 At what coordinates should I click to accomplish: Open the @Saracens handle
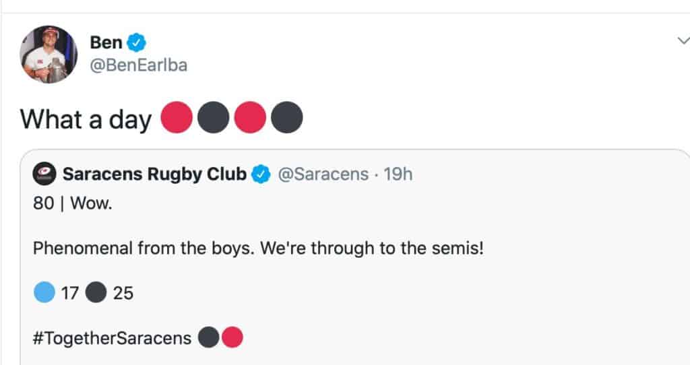(x=323, y=174)
